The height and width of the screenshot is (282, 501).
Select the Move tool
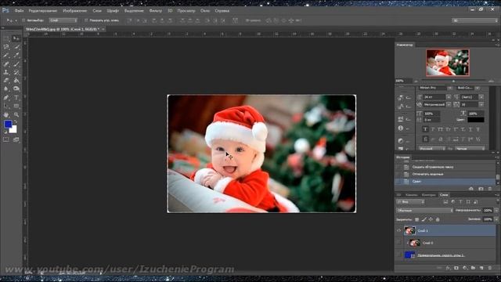(x=16, y=38)
